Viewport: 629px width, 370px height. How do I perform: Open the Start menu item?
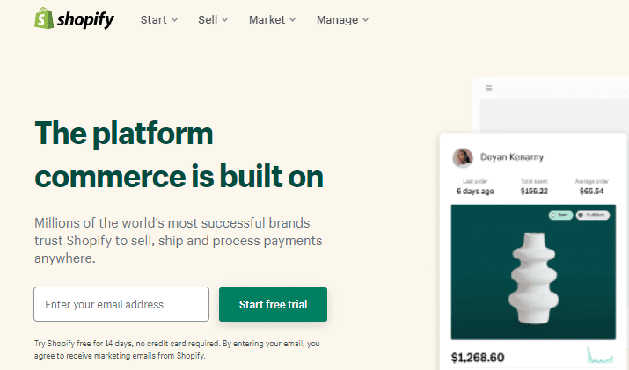point(154,19)
